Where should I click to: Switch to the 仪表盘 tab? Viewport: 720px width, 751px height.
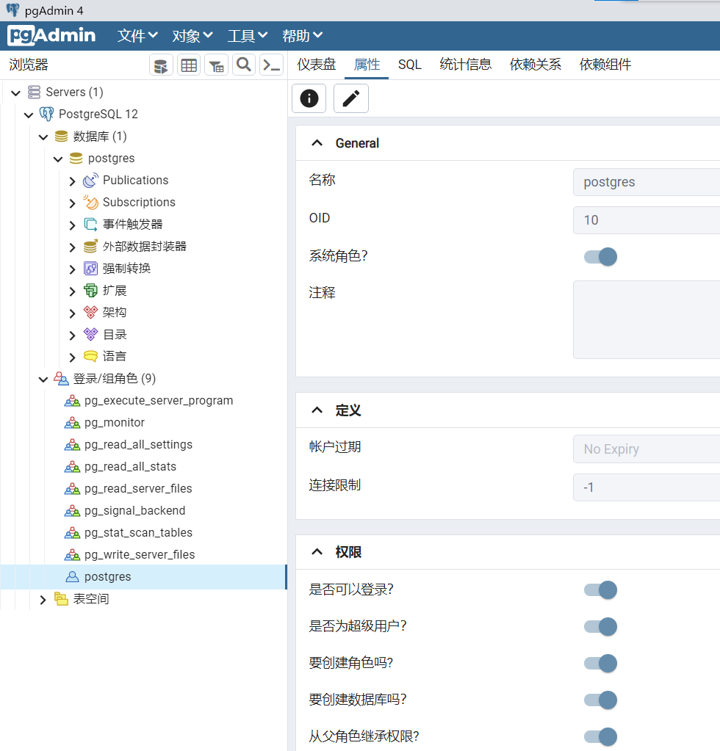317,65
